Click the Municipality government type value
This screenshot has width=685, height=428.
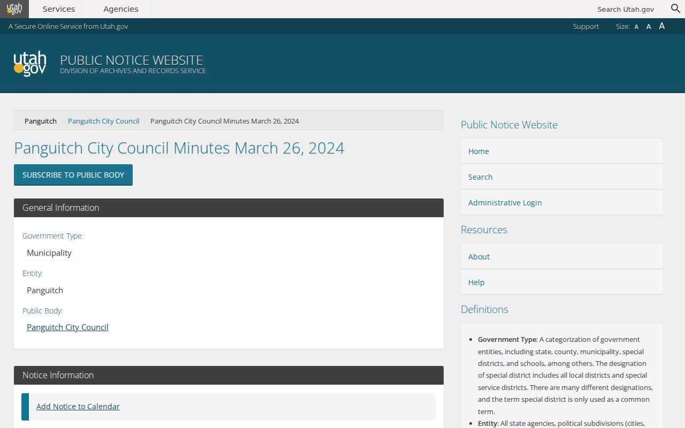[49, 253]
